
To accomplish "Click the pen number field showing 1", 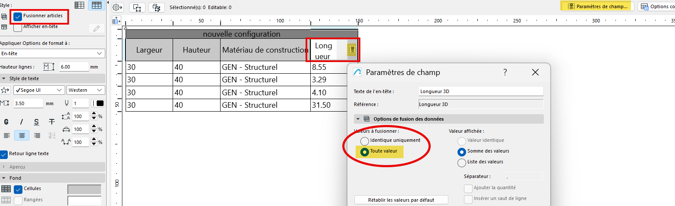I will pyautogui.click(x=80, y=103).
